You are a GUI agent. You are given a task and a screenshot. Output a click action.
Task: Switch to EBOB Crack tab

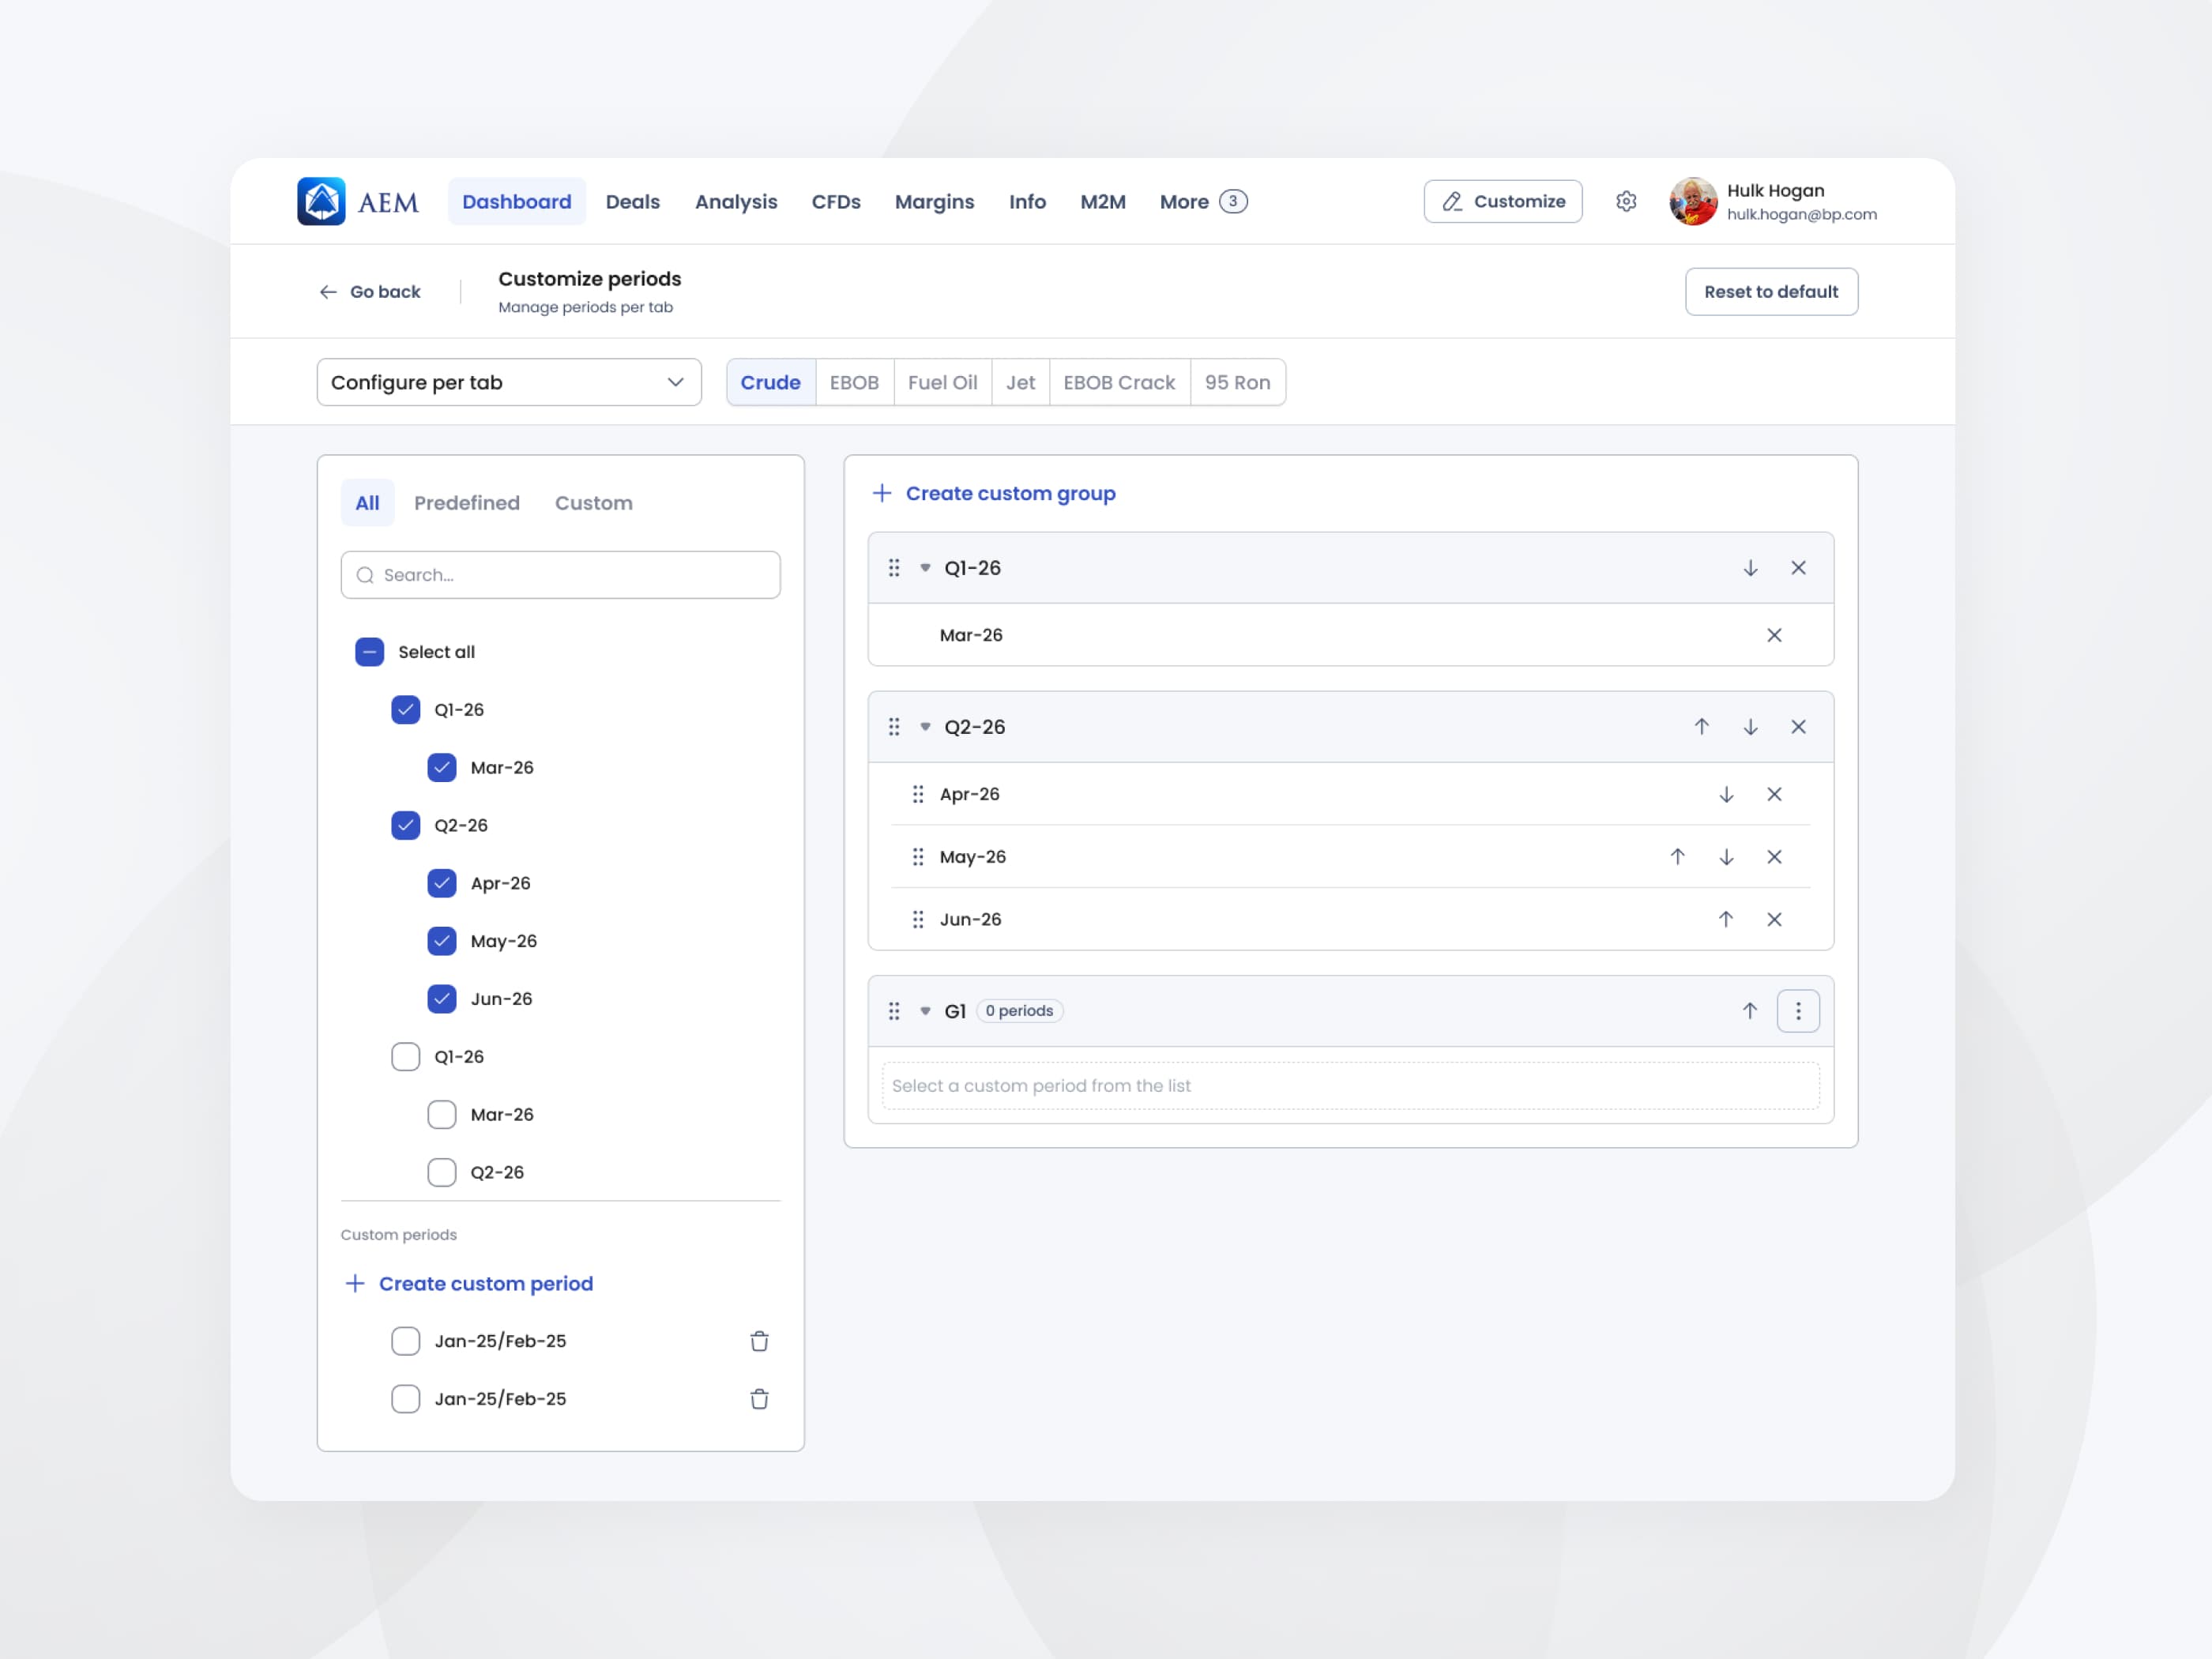[1119, 382]
